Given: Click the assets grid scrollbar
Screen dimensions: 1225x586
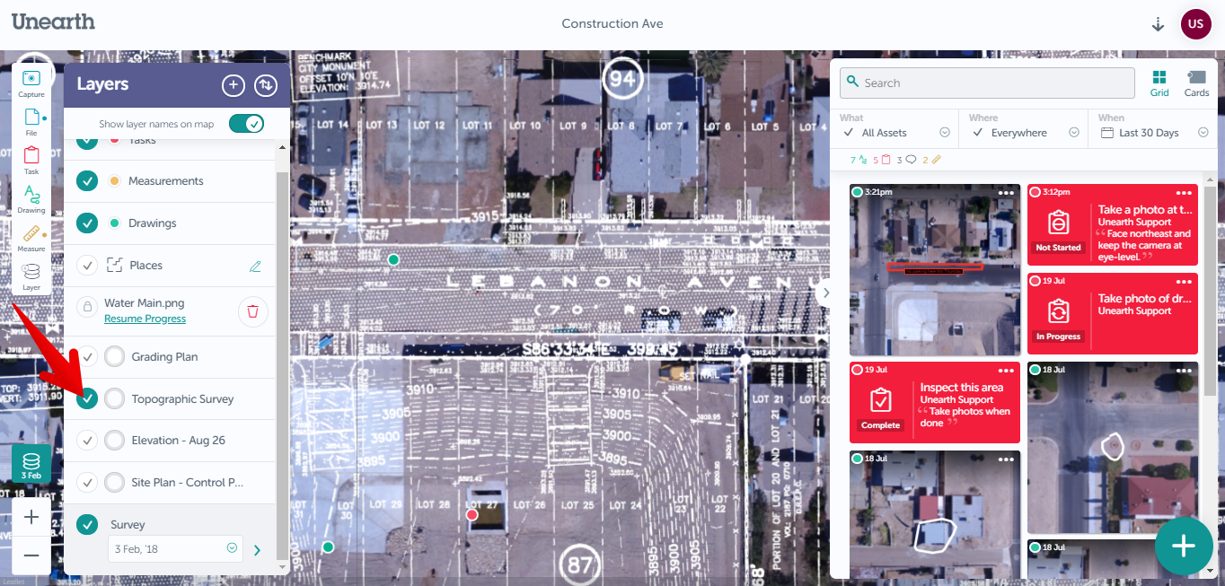Looking at the screenshot, I should click(x=1210, y=292).
